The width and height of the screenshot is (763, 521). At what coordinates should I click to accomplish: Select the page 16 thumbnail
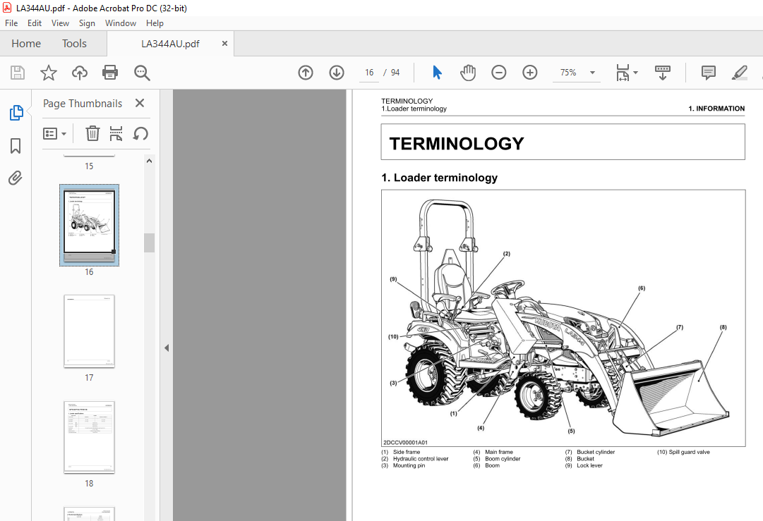(89, 225)
